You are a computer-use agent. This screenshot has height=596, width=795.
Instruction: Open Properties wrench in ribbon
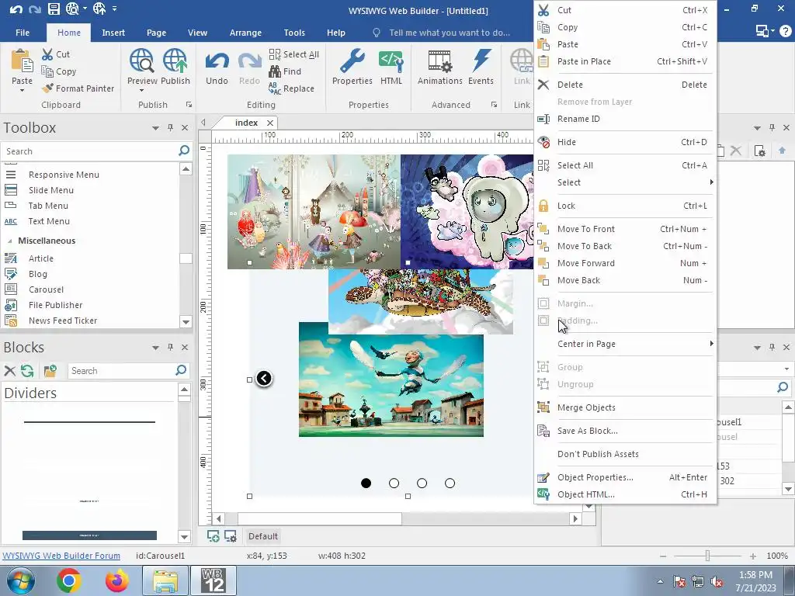click(x=352, y=67)
